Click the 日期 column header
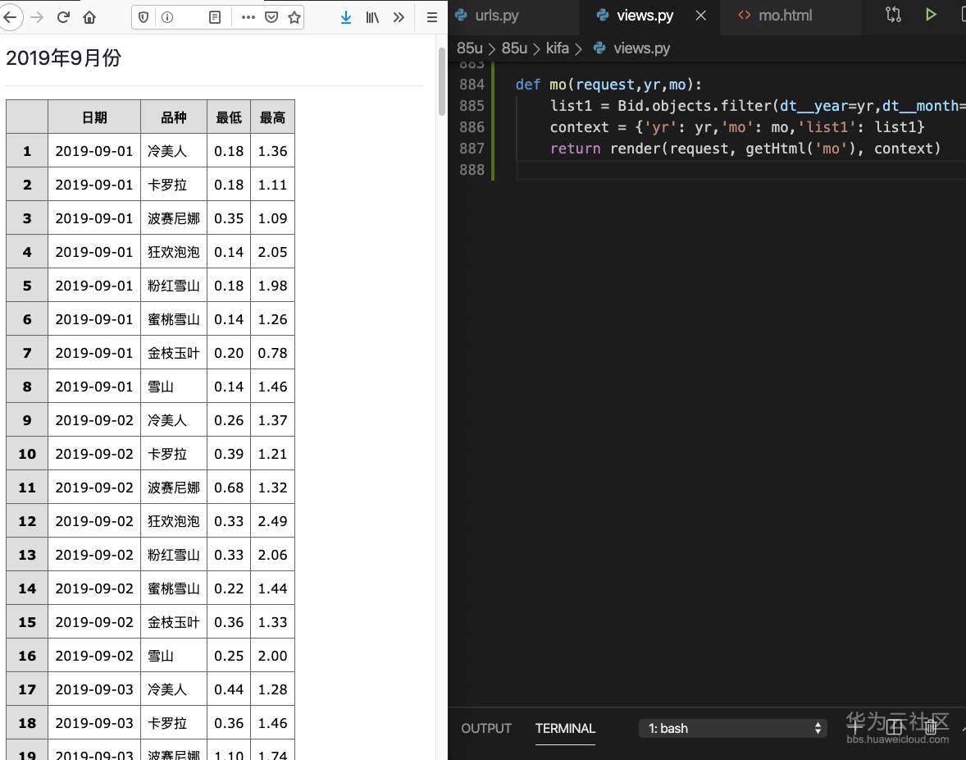This screenshot has height=760, width=966. [x=94, y=117]
